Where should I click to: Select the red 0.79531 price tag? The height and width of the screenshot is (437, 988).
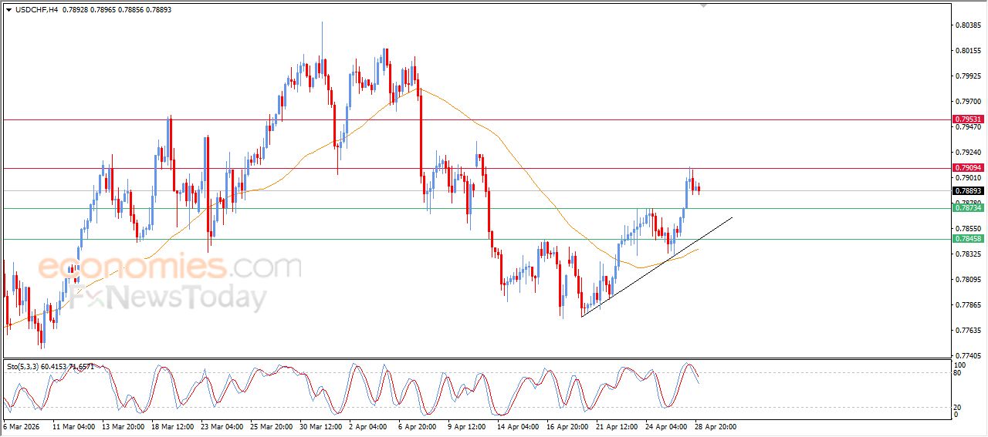pos(967,119)
